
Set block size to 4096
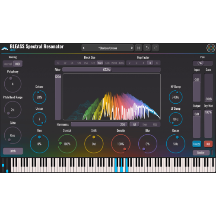click(x=121, y=63)
